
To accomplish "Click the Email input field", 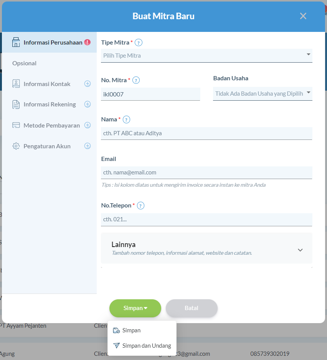I will [x=206, y=173].
